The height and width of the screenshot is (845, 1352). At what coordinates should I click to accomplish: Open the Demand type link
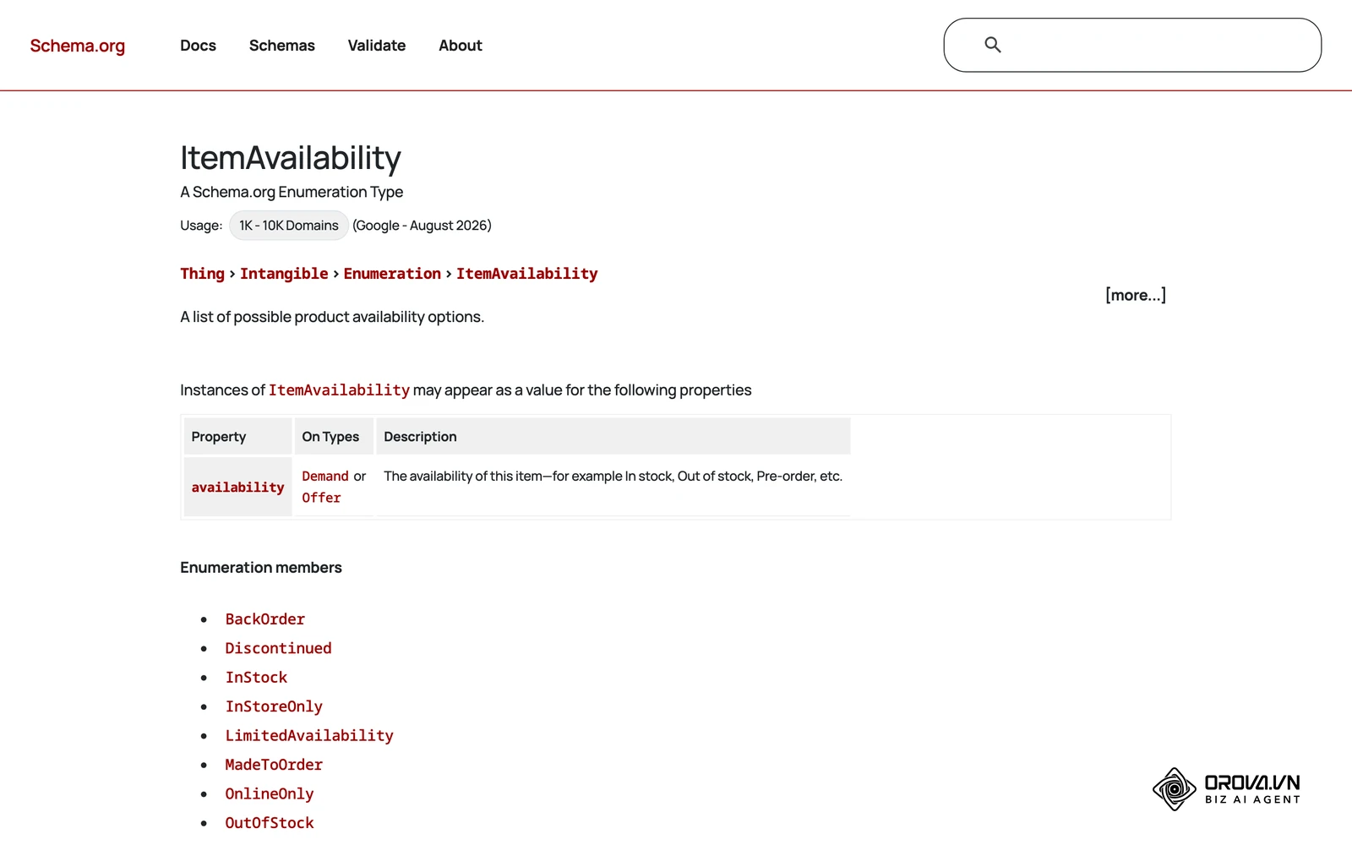pyautogui.click(x=325, y=477)
